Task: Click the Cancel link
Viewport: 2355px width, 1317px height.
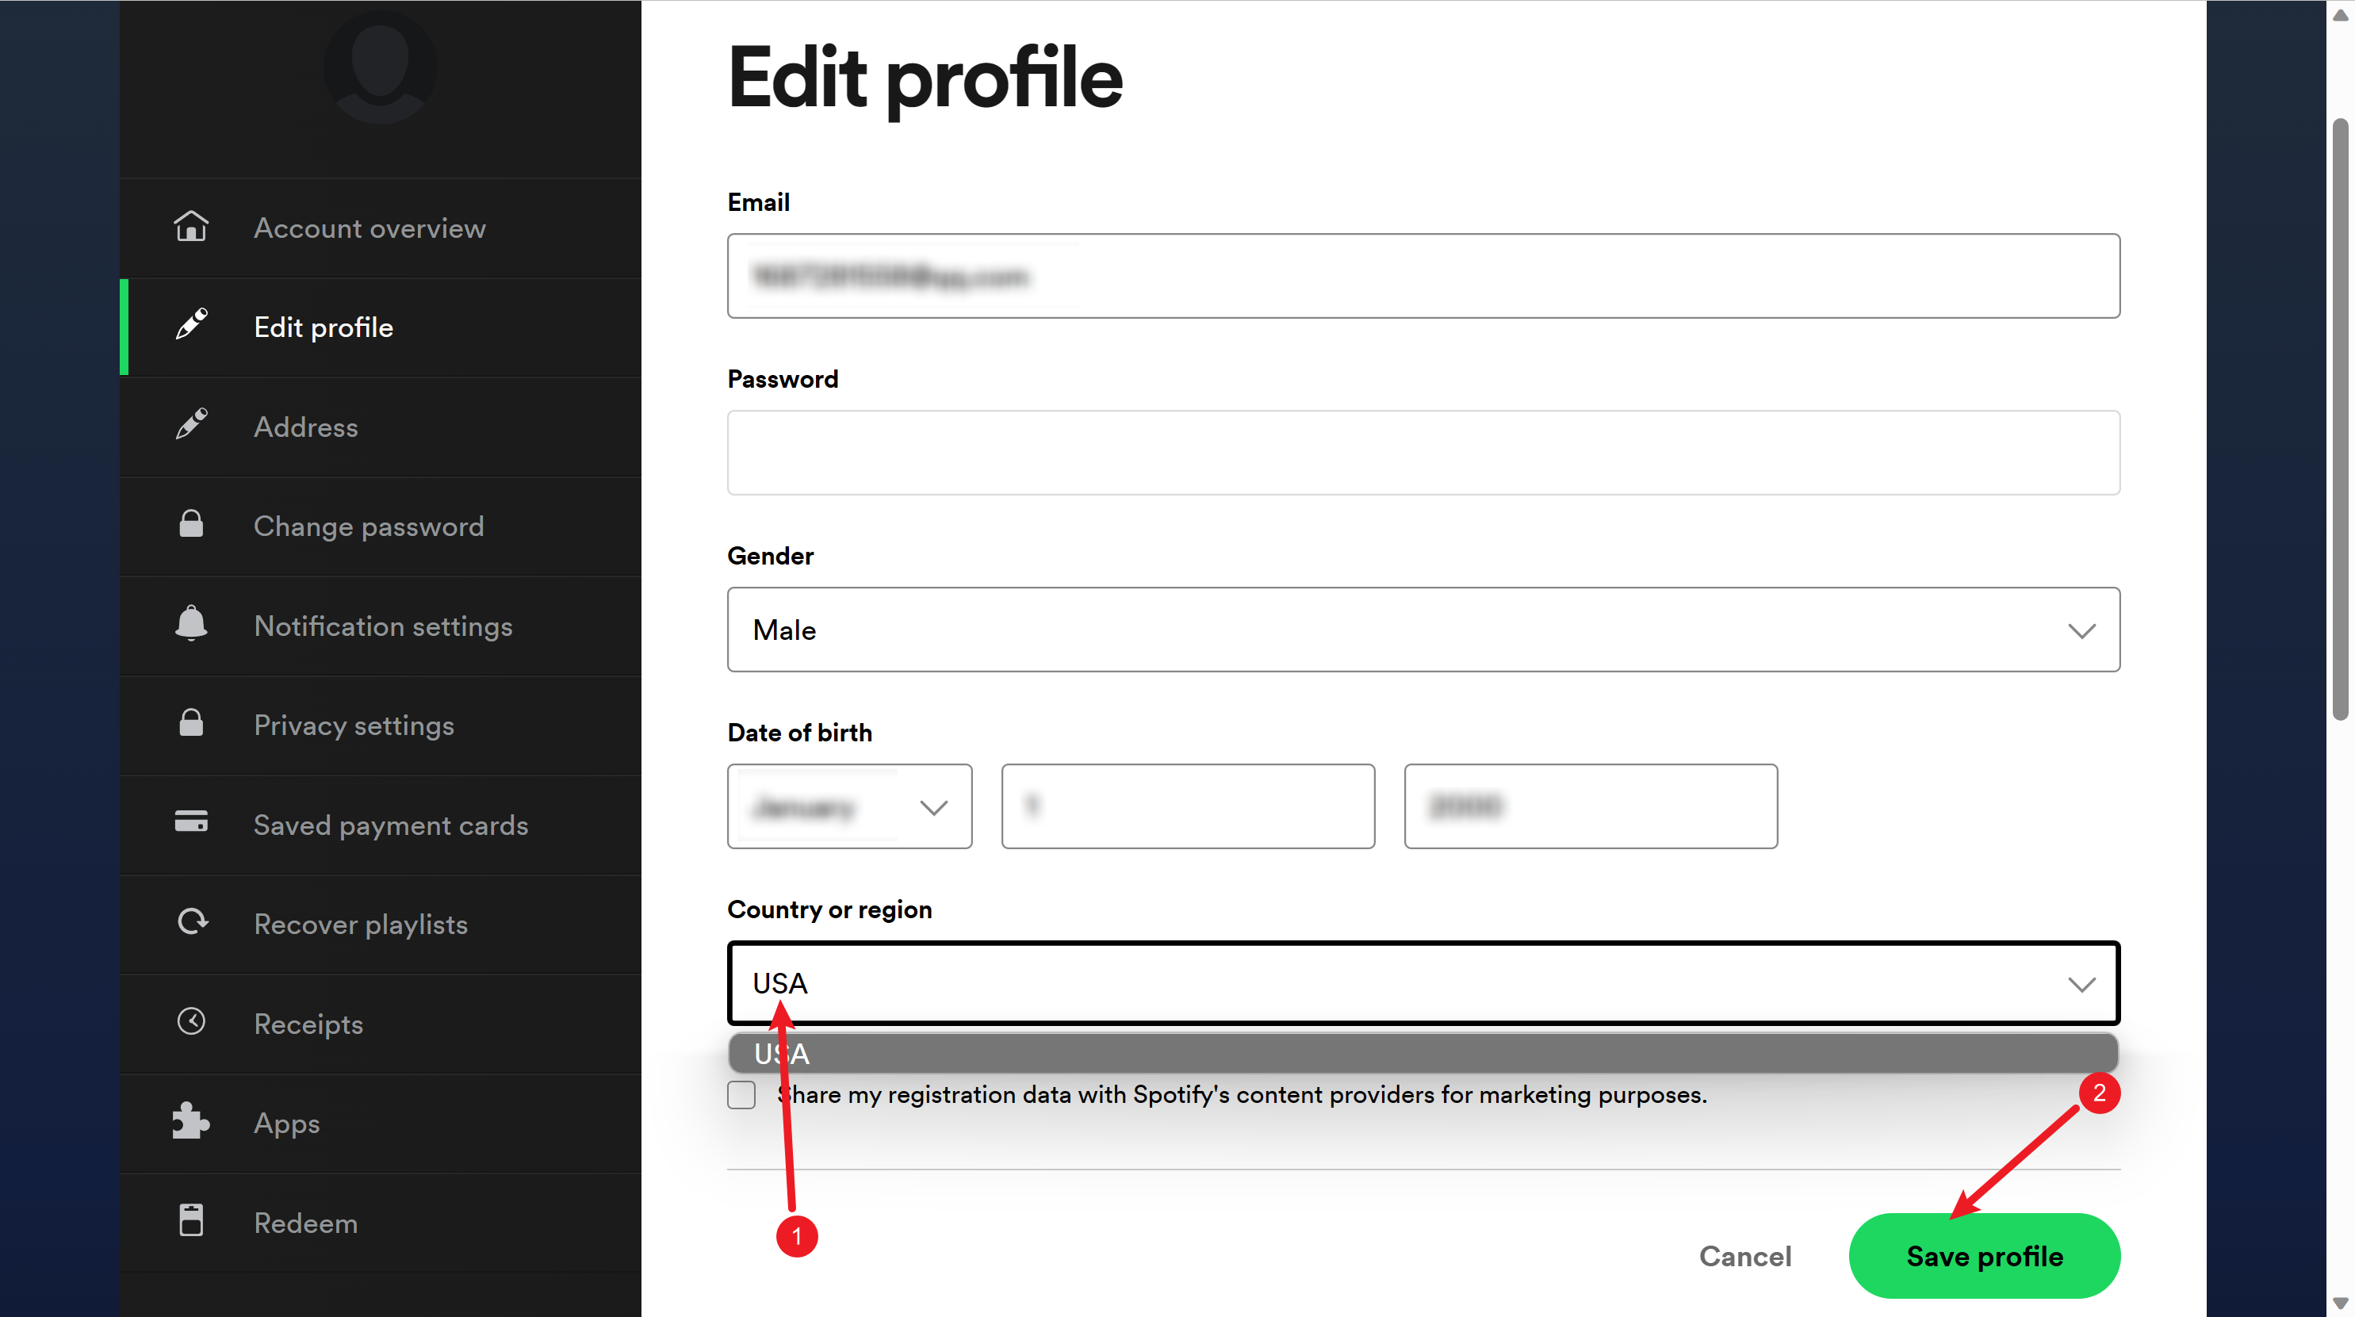Action: tap(1744, 1257)
